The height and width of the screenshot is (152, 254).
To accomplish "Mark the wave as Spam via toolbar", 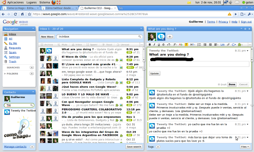I will click(x=92, y=45).
